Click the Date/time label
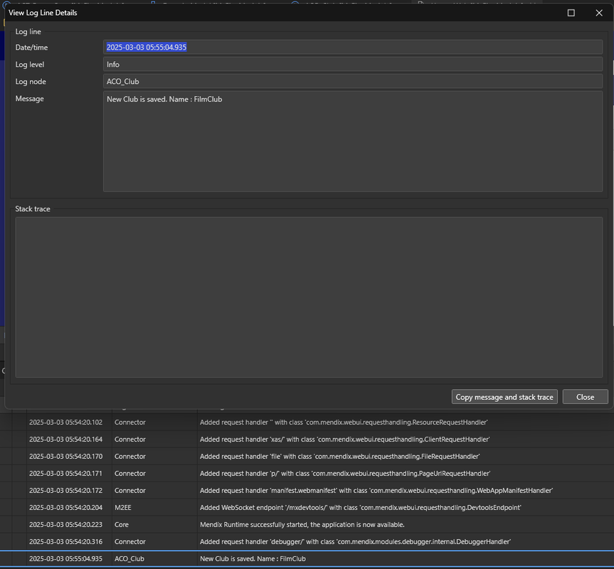This screenshot has height=569, width=614. point(31,48)
